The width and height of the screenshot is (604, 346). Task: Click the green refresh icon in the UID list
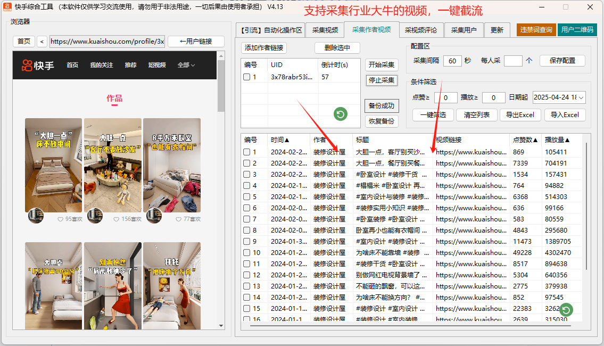341,113
